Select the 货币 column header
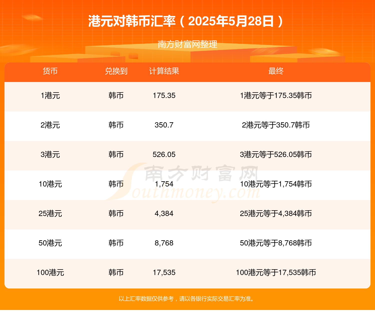Viewport: 375px width, 325px height. 50,71
